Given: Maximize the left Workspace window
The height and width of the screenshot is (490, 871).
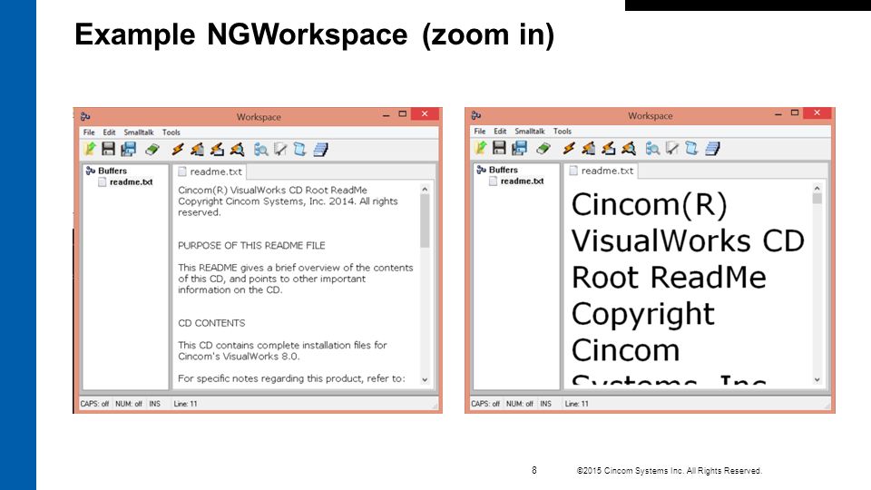Looking at the screenshot, I should (x=403, y=114).
